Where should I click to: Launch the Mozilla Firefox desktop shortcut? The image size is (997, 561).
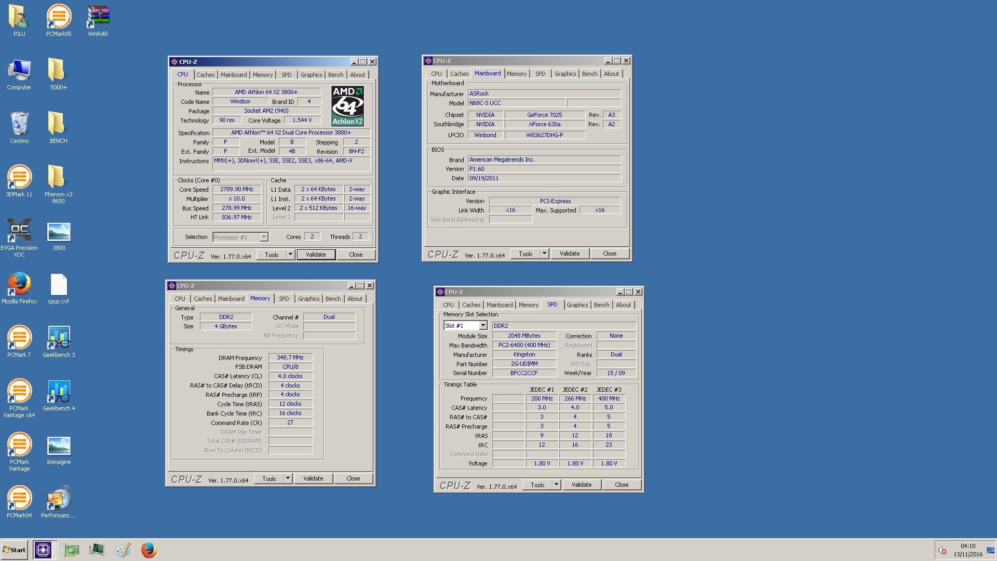pyautogui.click(x=19, y=288)
